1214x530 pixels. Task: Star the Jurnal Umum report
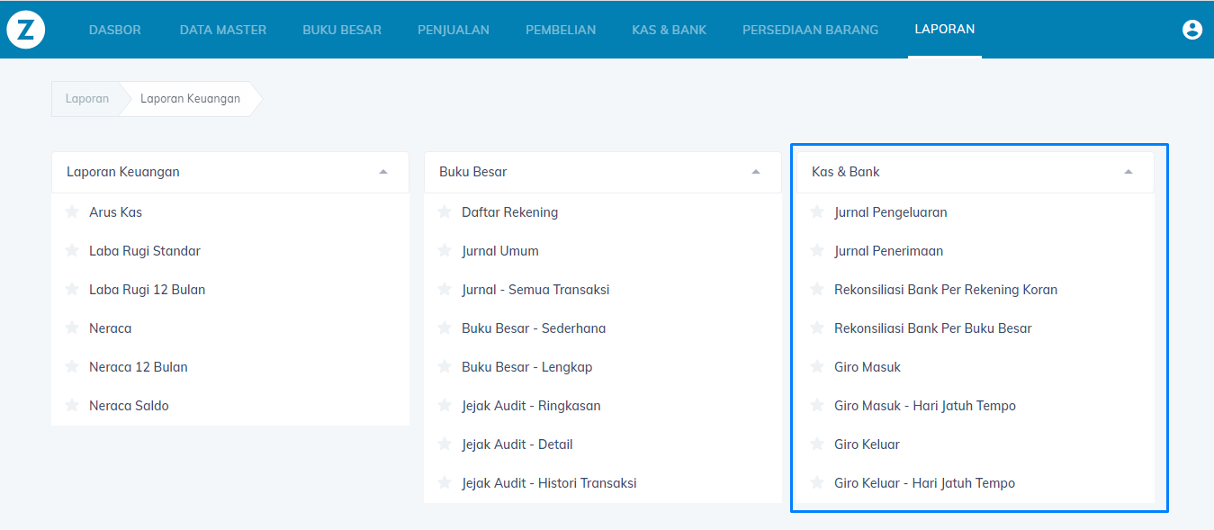point(445,250)
